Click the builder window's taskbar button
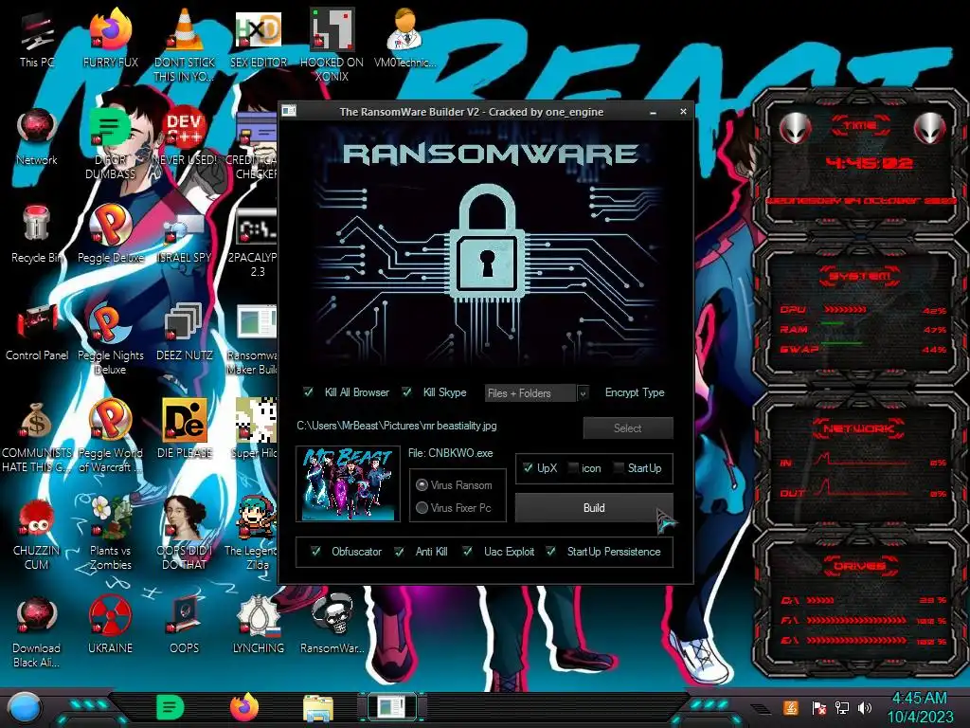This screenshot has height=728, width=970. [391, 706]
